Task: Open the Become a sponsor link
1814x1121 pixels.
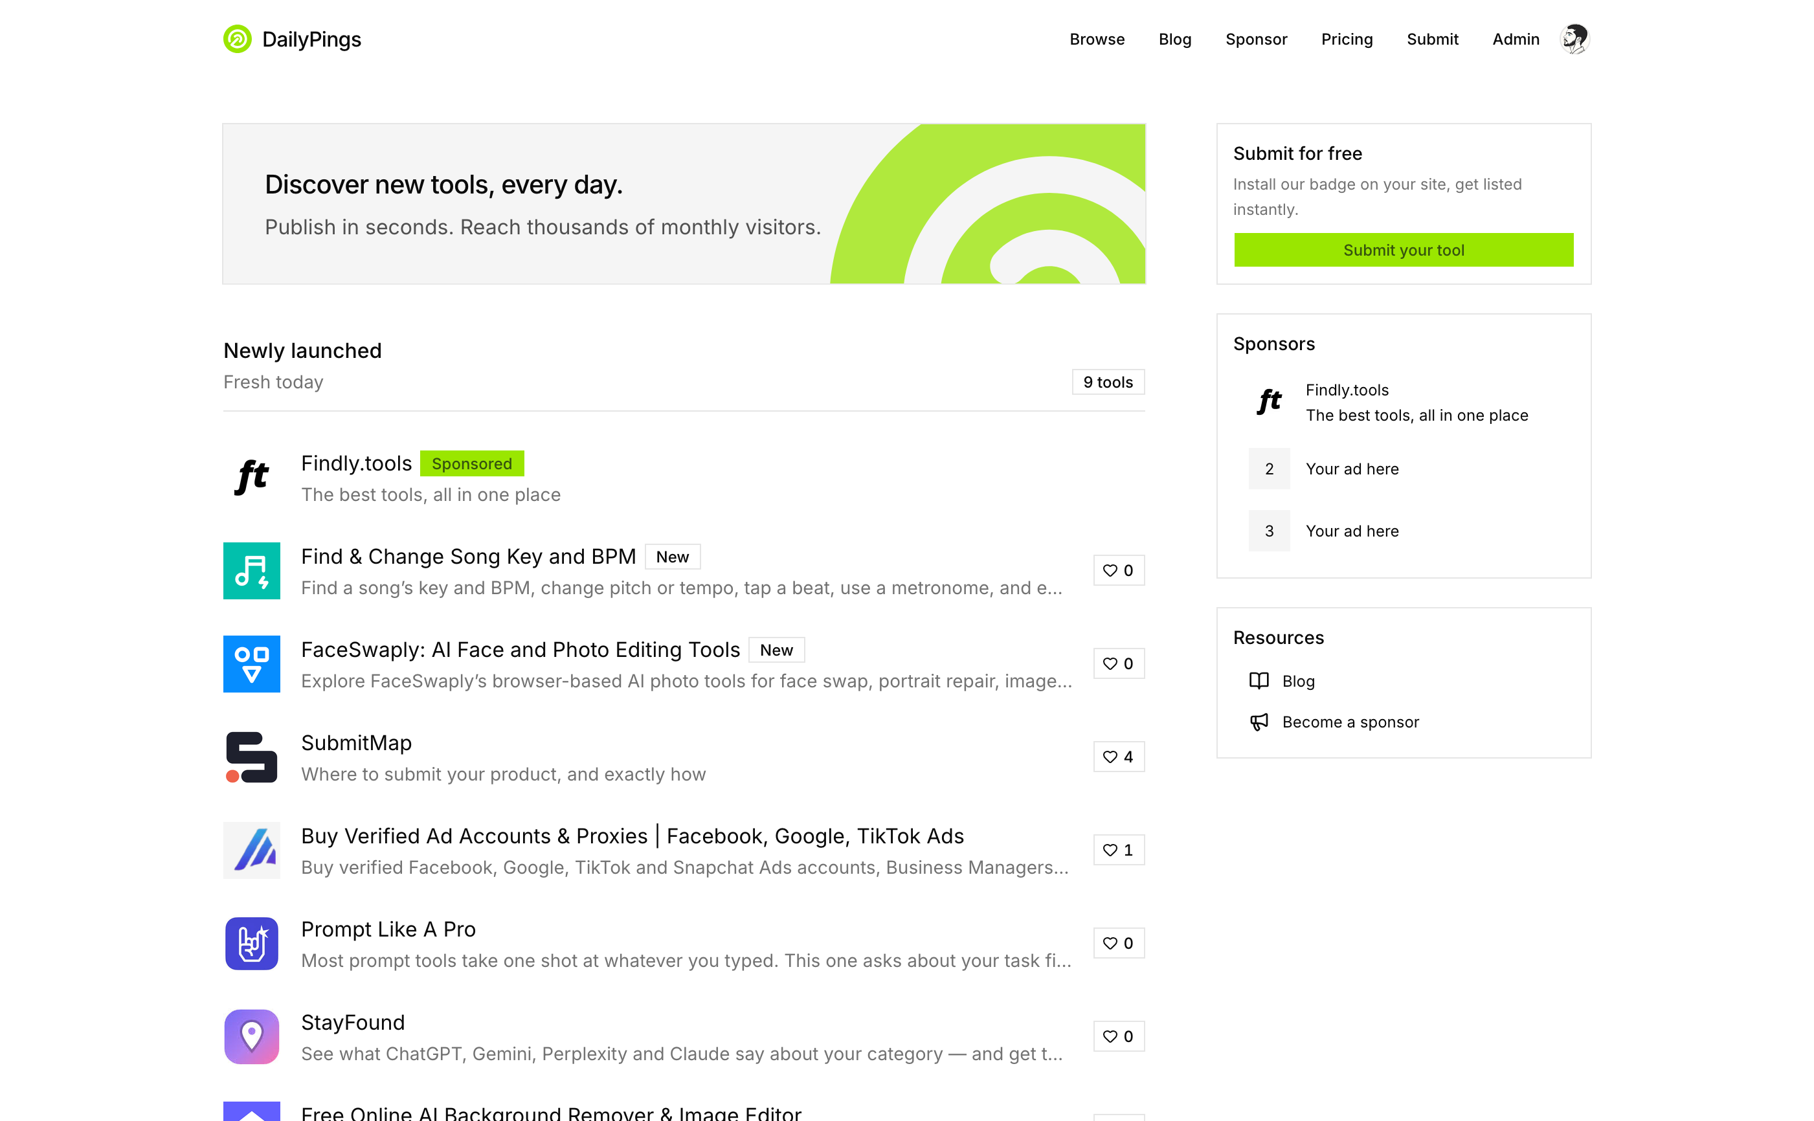Action: 1350,722
